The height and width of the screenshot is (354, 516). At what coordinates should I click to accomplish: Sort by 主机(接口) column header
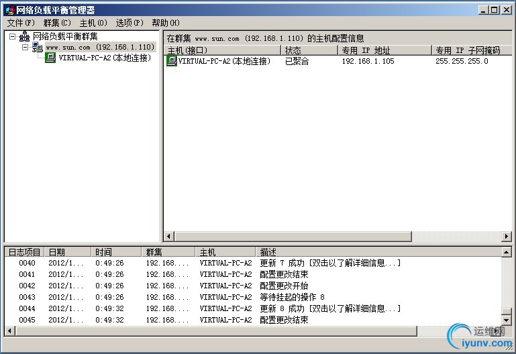click(223, 50)
